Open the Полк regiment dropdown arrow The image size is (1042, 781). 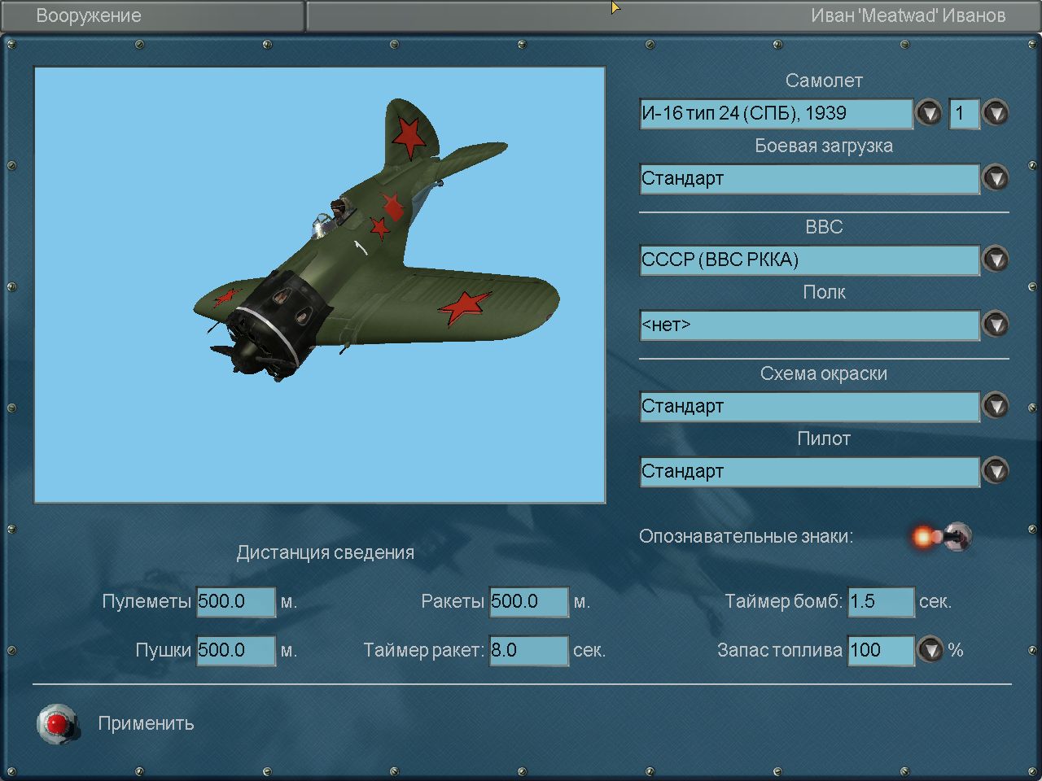coord(996,325)
